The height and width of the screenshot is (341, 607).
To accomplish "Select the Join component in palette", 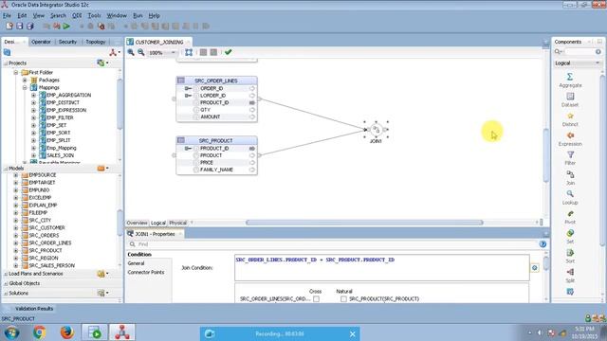I will (570, 178).
